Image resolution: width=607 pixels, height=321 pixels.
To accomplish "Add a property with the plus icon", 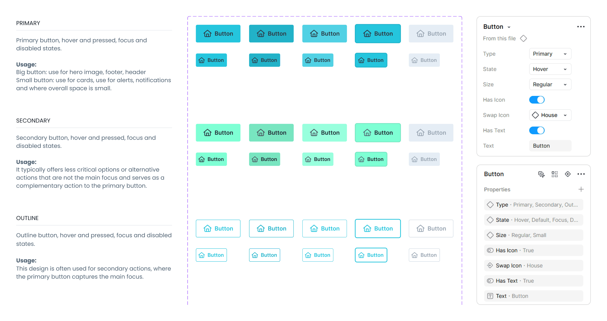I will pyautogui.click(x=581, y=189).
